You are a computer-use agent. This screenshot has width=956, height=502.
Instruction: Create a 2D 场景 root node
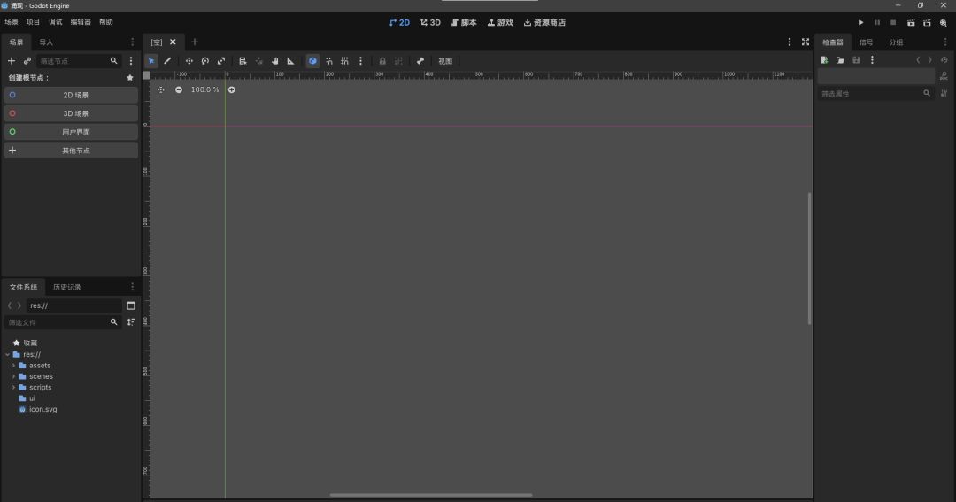(72, 95)
